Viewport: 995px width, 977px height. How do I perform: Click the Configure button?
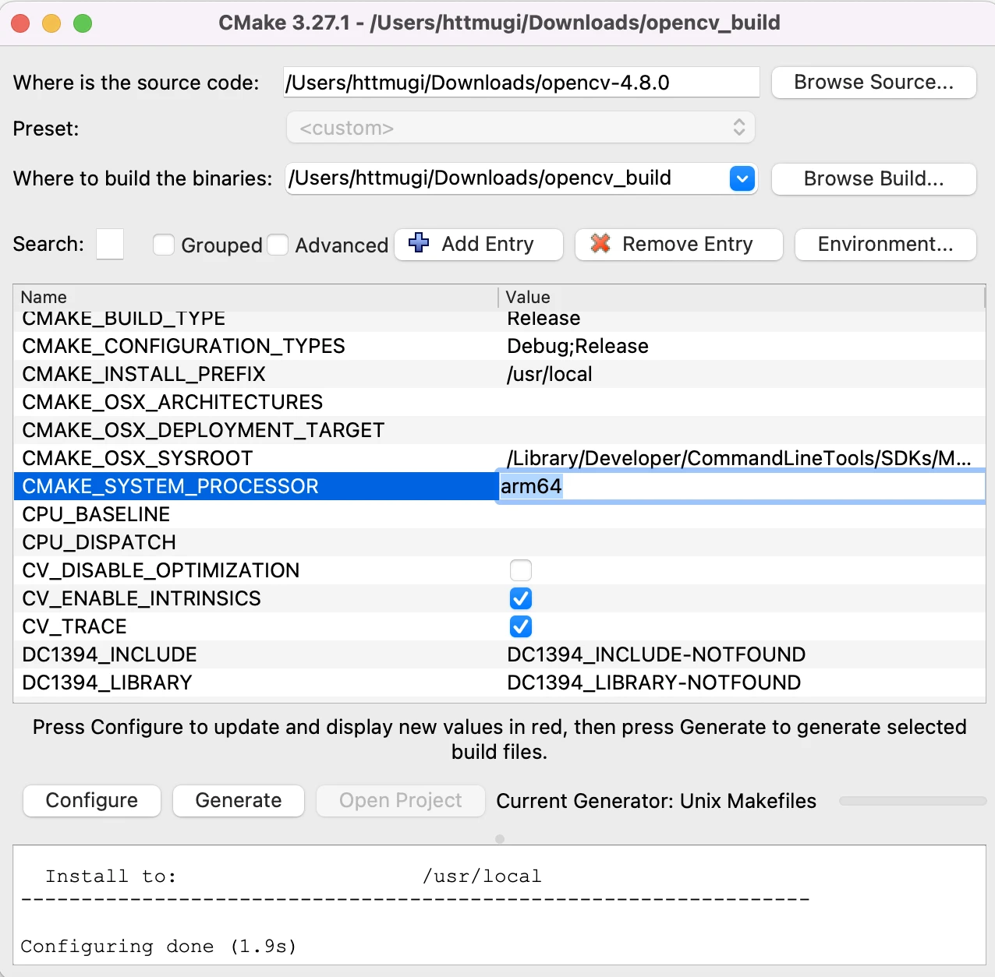(92, 801)
